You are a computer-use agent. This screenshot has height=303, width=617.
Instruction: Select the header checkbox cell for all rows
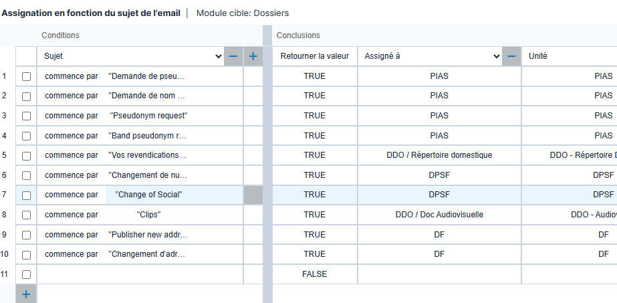[x=26, y=57]
